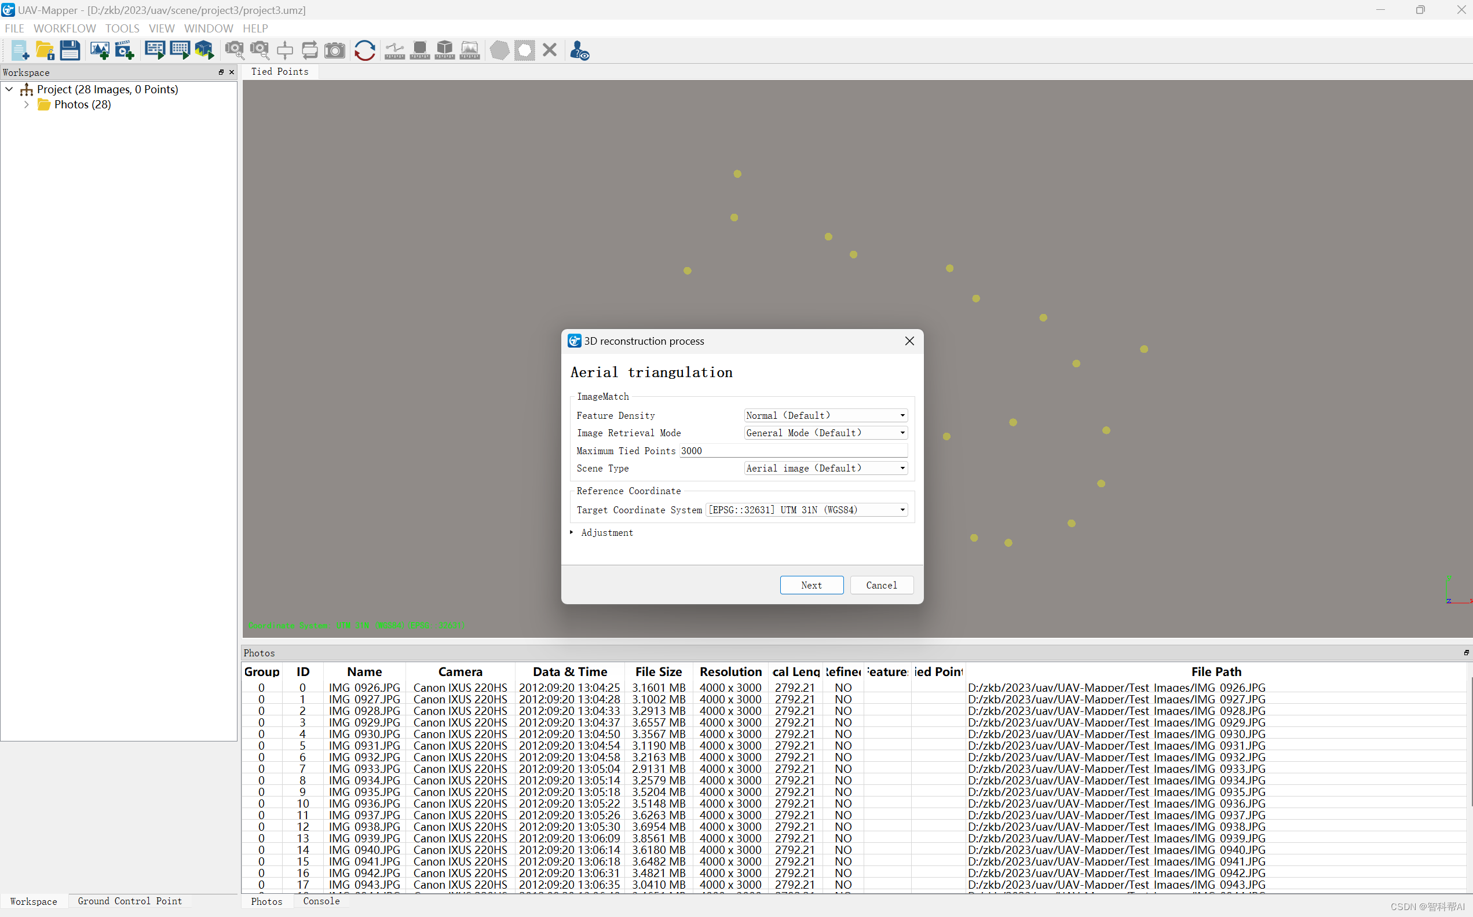
Task: Sort photos table by Name column
Action: point(364,671)
